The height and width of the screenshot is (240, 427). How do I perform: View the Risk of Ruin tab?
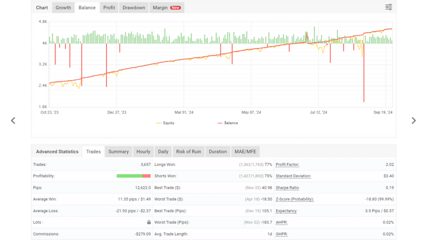point(189,152)
